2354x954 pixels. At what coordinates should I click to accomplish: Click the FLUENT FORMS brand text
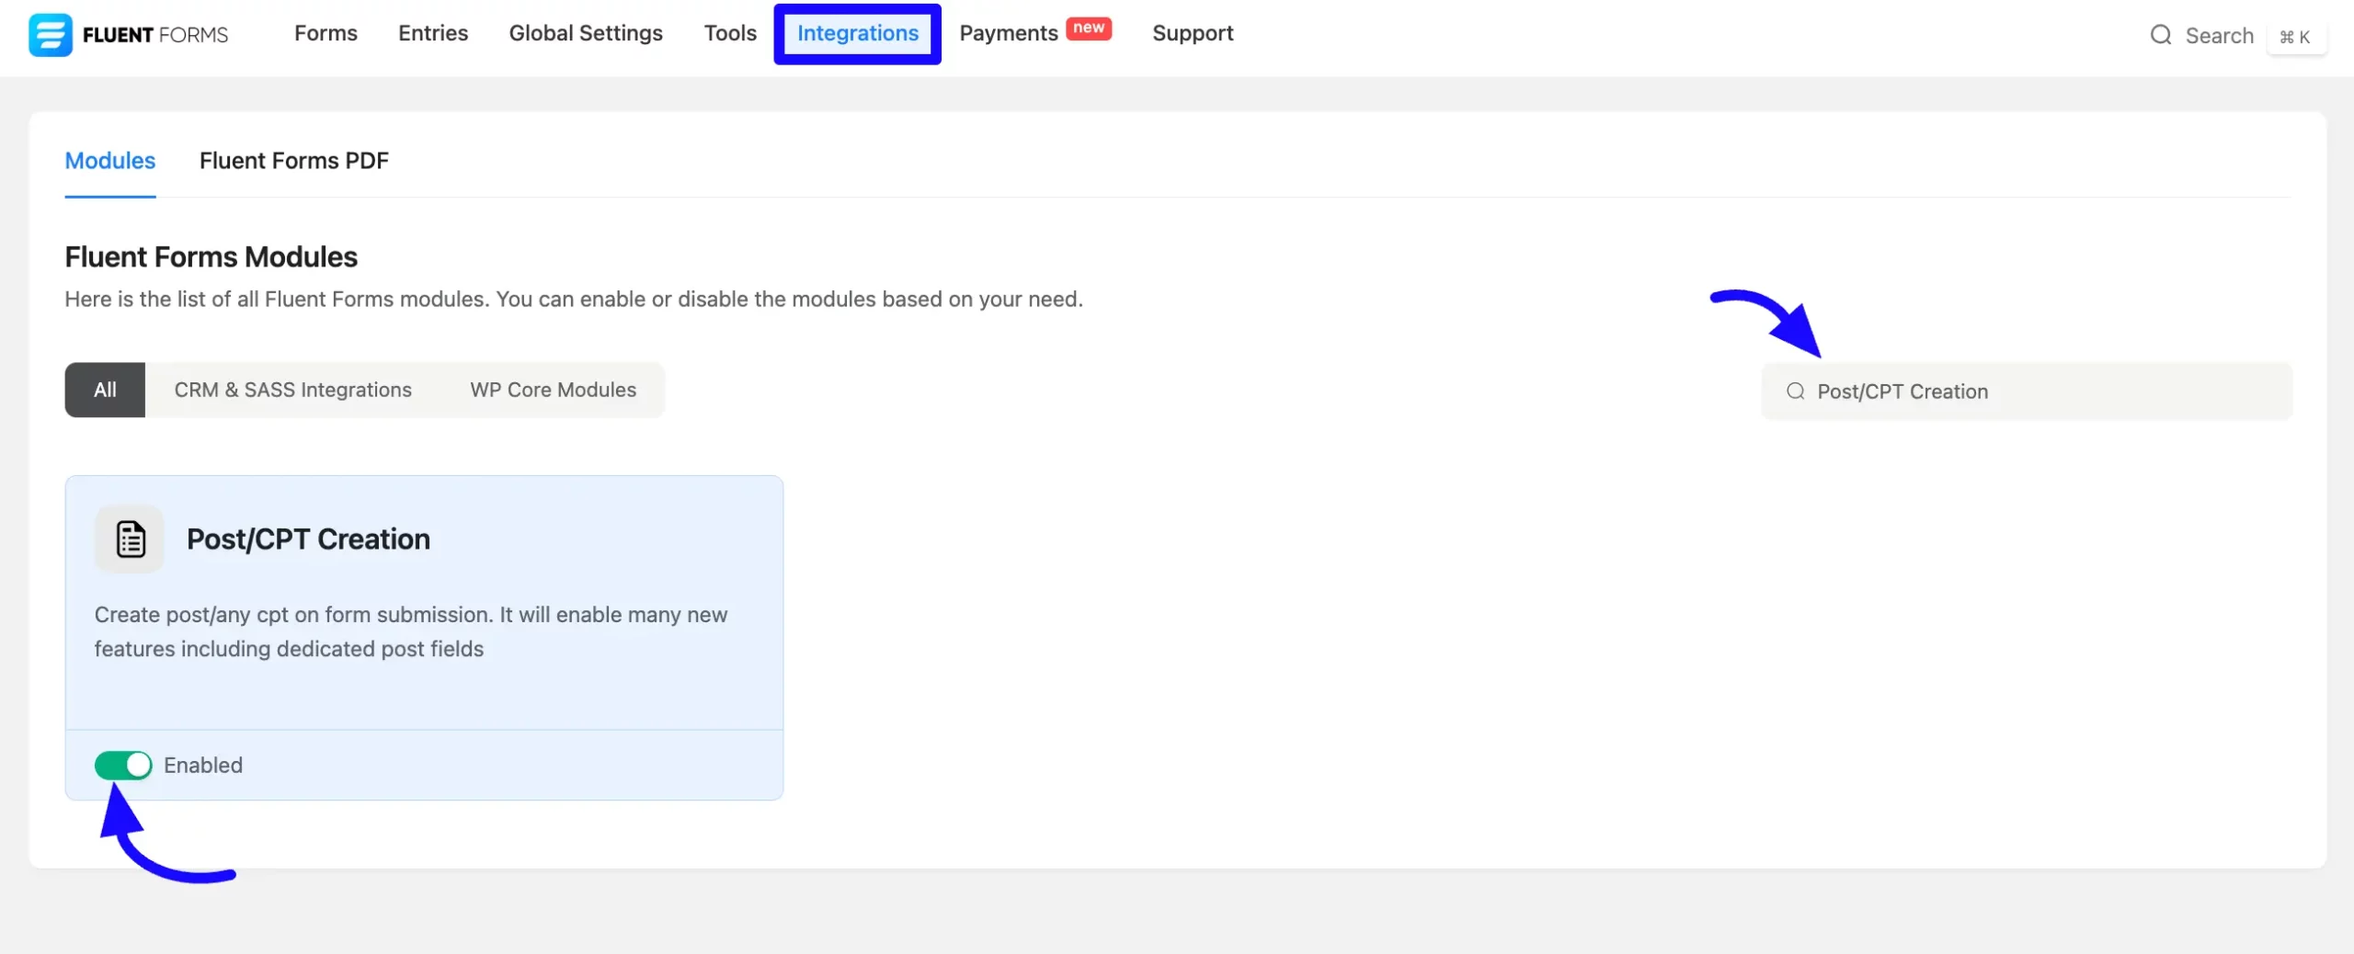pos(155,35)
